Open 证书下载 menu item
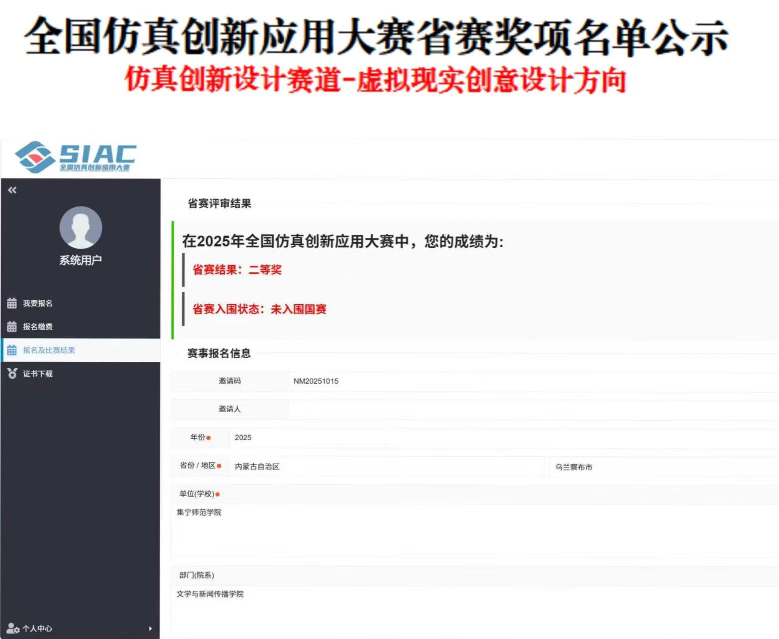 pyautogui.click(x=38, y=374)
